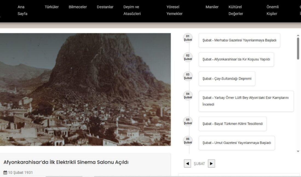Open the Deyim ve Atasözleri menu

click(x=132, y=10)
